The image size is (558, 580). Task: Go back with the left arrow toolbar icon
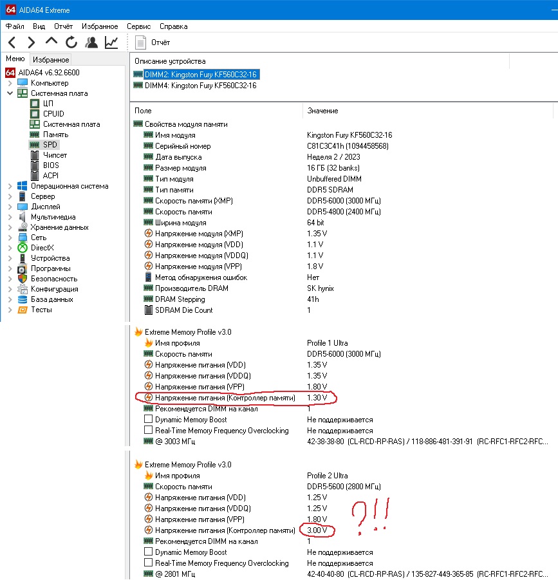[x=12, y=42]
